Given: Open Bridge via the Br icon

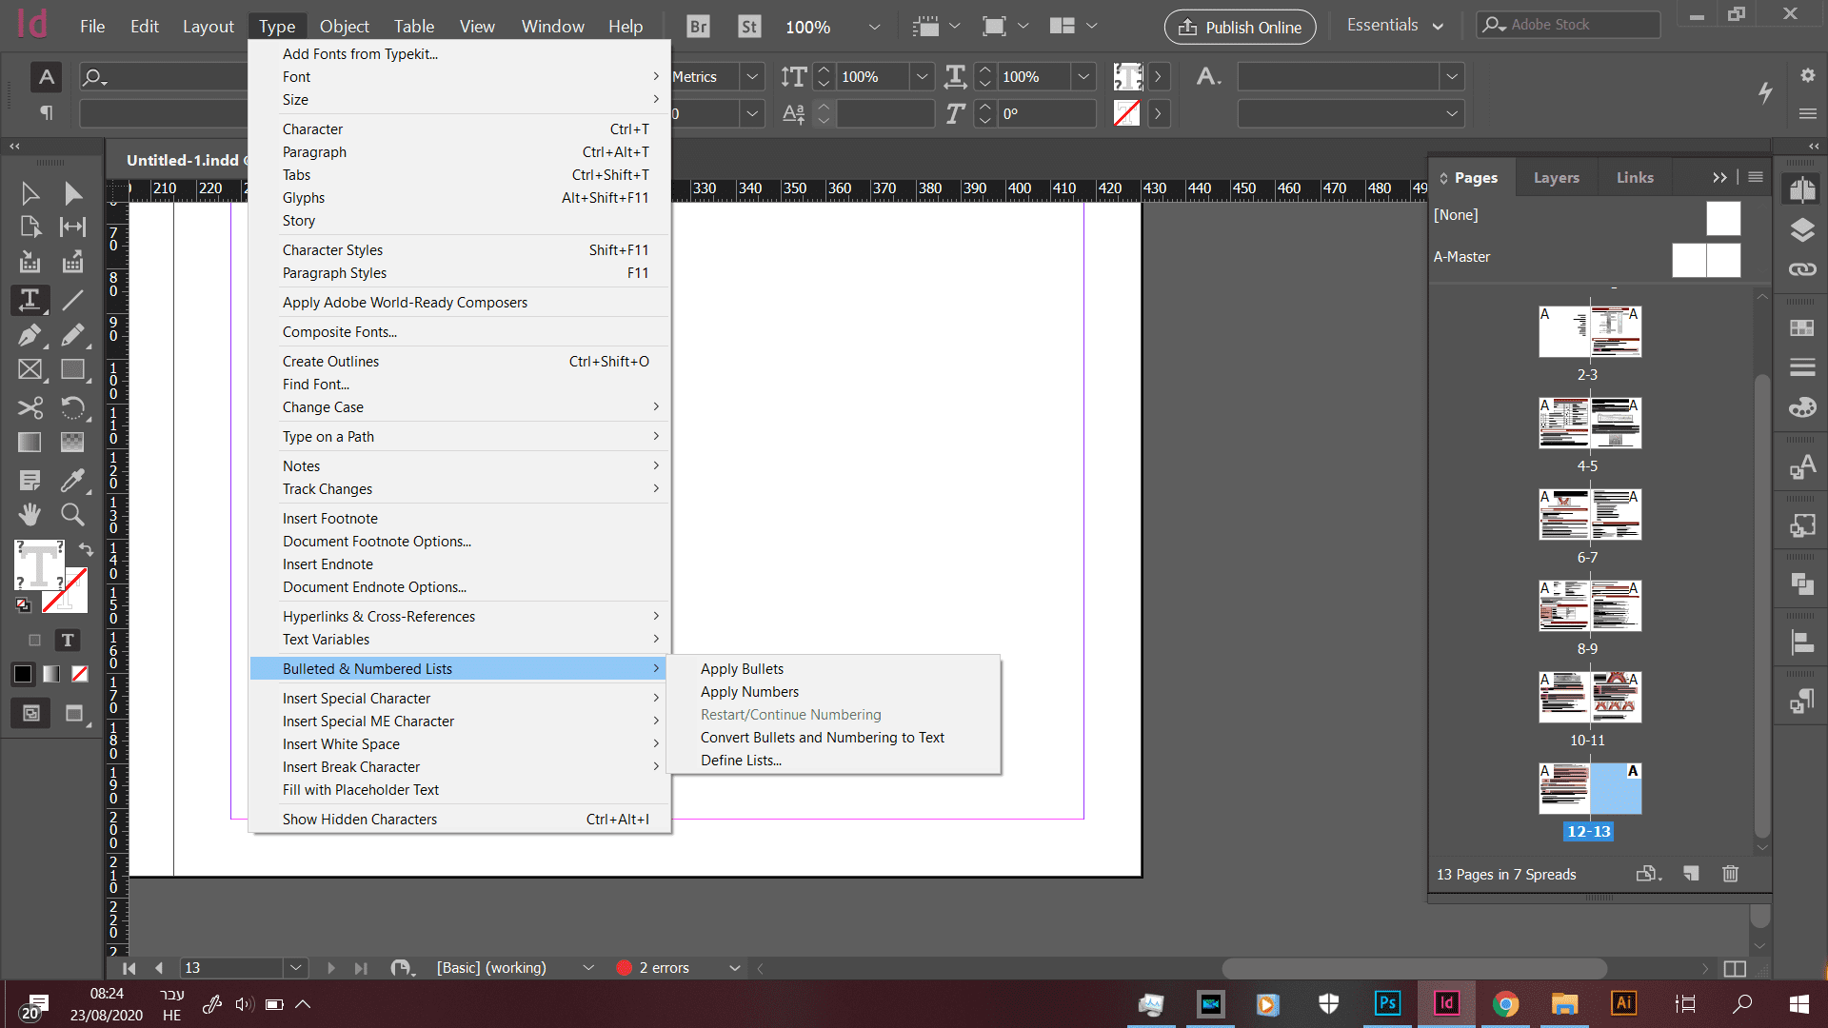Looking at the screenshot, I should (698, 27).
